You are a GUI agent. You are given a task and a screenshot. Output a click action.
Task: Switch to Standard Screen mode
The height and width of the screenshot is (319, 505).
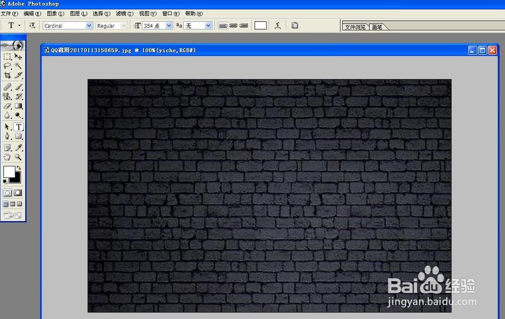tap(6, 204)
